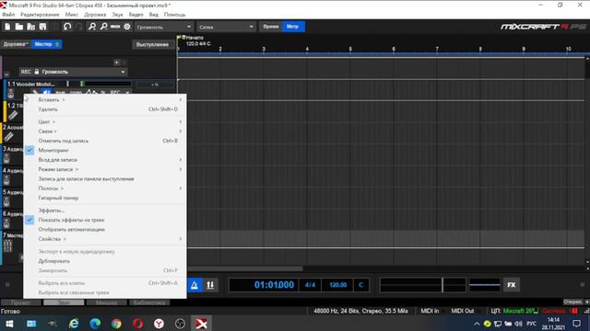Screen dimensions: 590x331
Task: Click the lock icon next to REC
Action: tap(37, 72)
